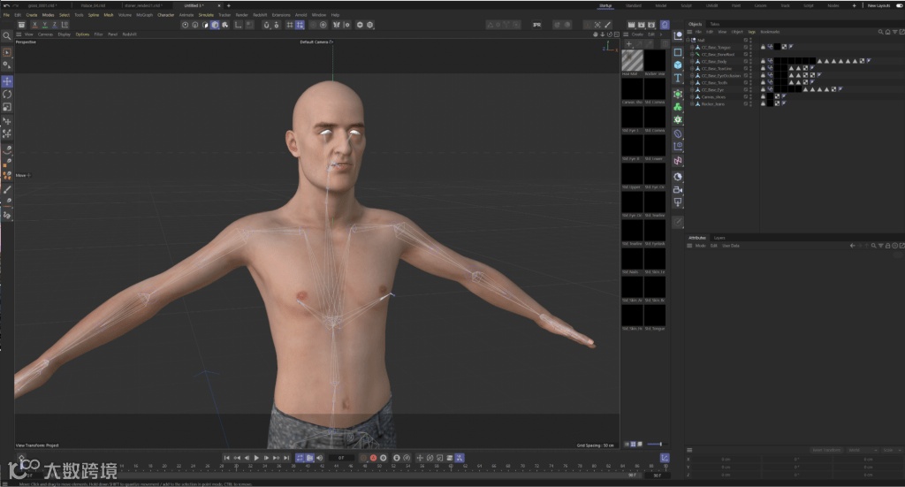Image resolution: width=905 pixels, height=487 pixels.
Task: Switch to the Untitled 3 document tab
Action: click(192, 6)
